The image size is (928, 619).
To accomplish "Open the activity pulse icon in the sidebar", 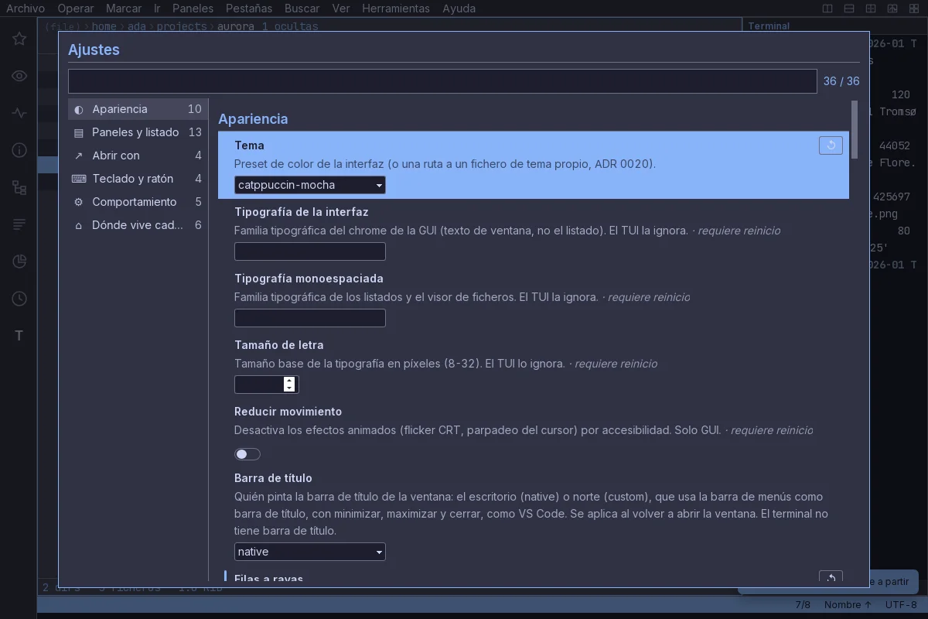I will 19,113.
